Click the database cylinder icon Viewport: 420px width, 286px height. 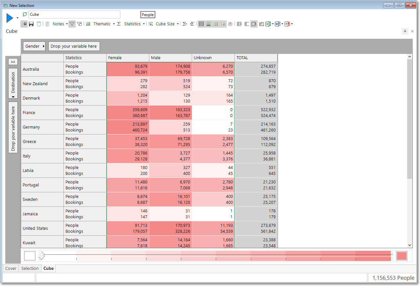[x=39, y=24]
